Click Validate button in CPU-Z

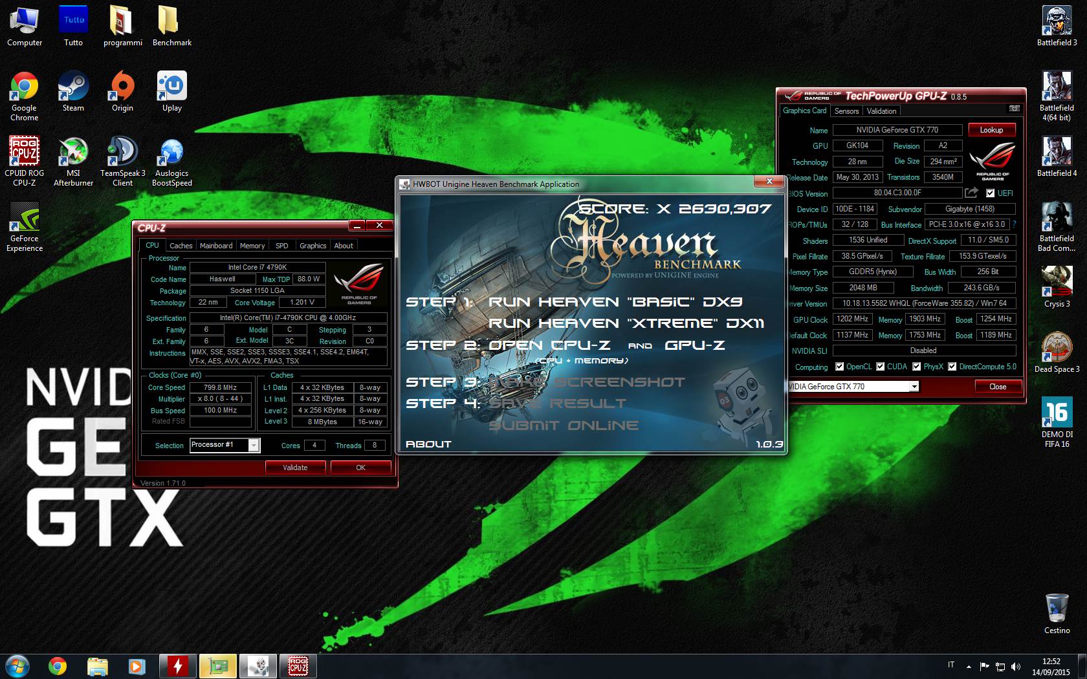[295, 468]
